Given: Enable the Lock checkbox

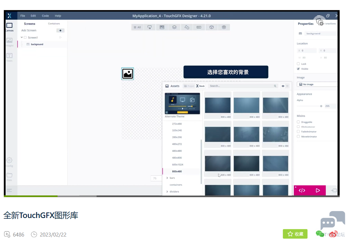Looking at the screenshot, I should (x=298, y=64).
